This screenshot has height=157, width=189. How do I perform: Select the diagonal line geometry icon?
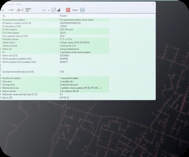pos(54,10)
